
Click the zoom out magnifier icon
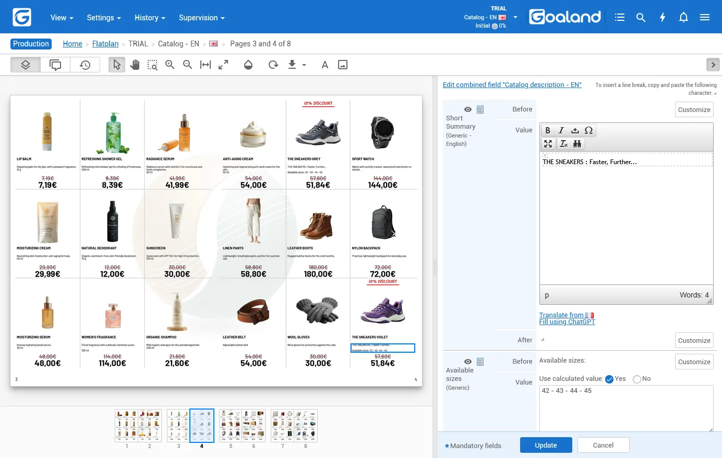(187, 65)
